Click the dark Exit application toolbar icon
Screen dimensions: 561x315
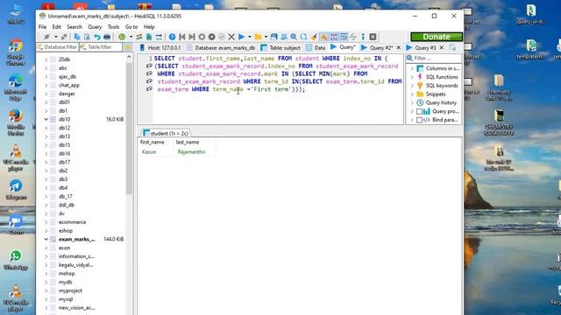pyautogui.click(x=373, y=37)
